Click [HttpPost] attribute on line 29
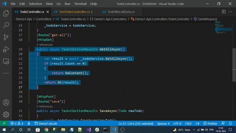 click(46, 97)
